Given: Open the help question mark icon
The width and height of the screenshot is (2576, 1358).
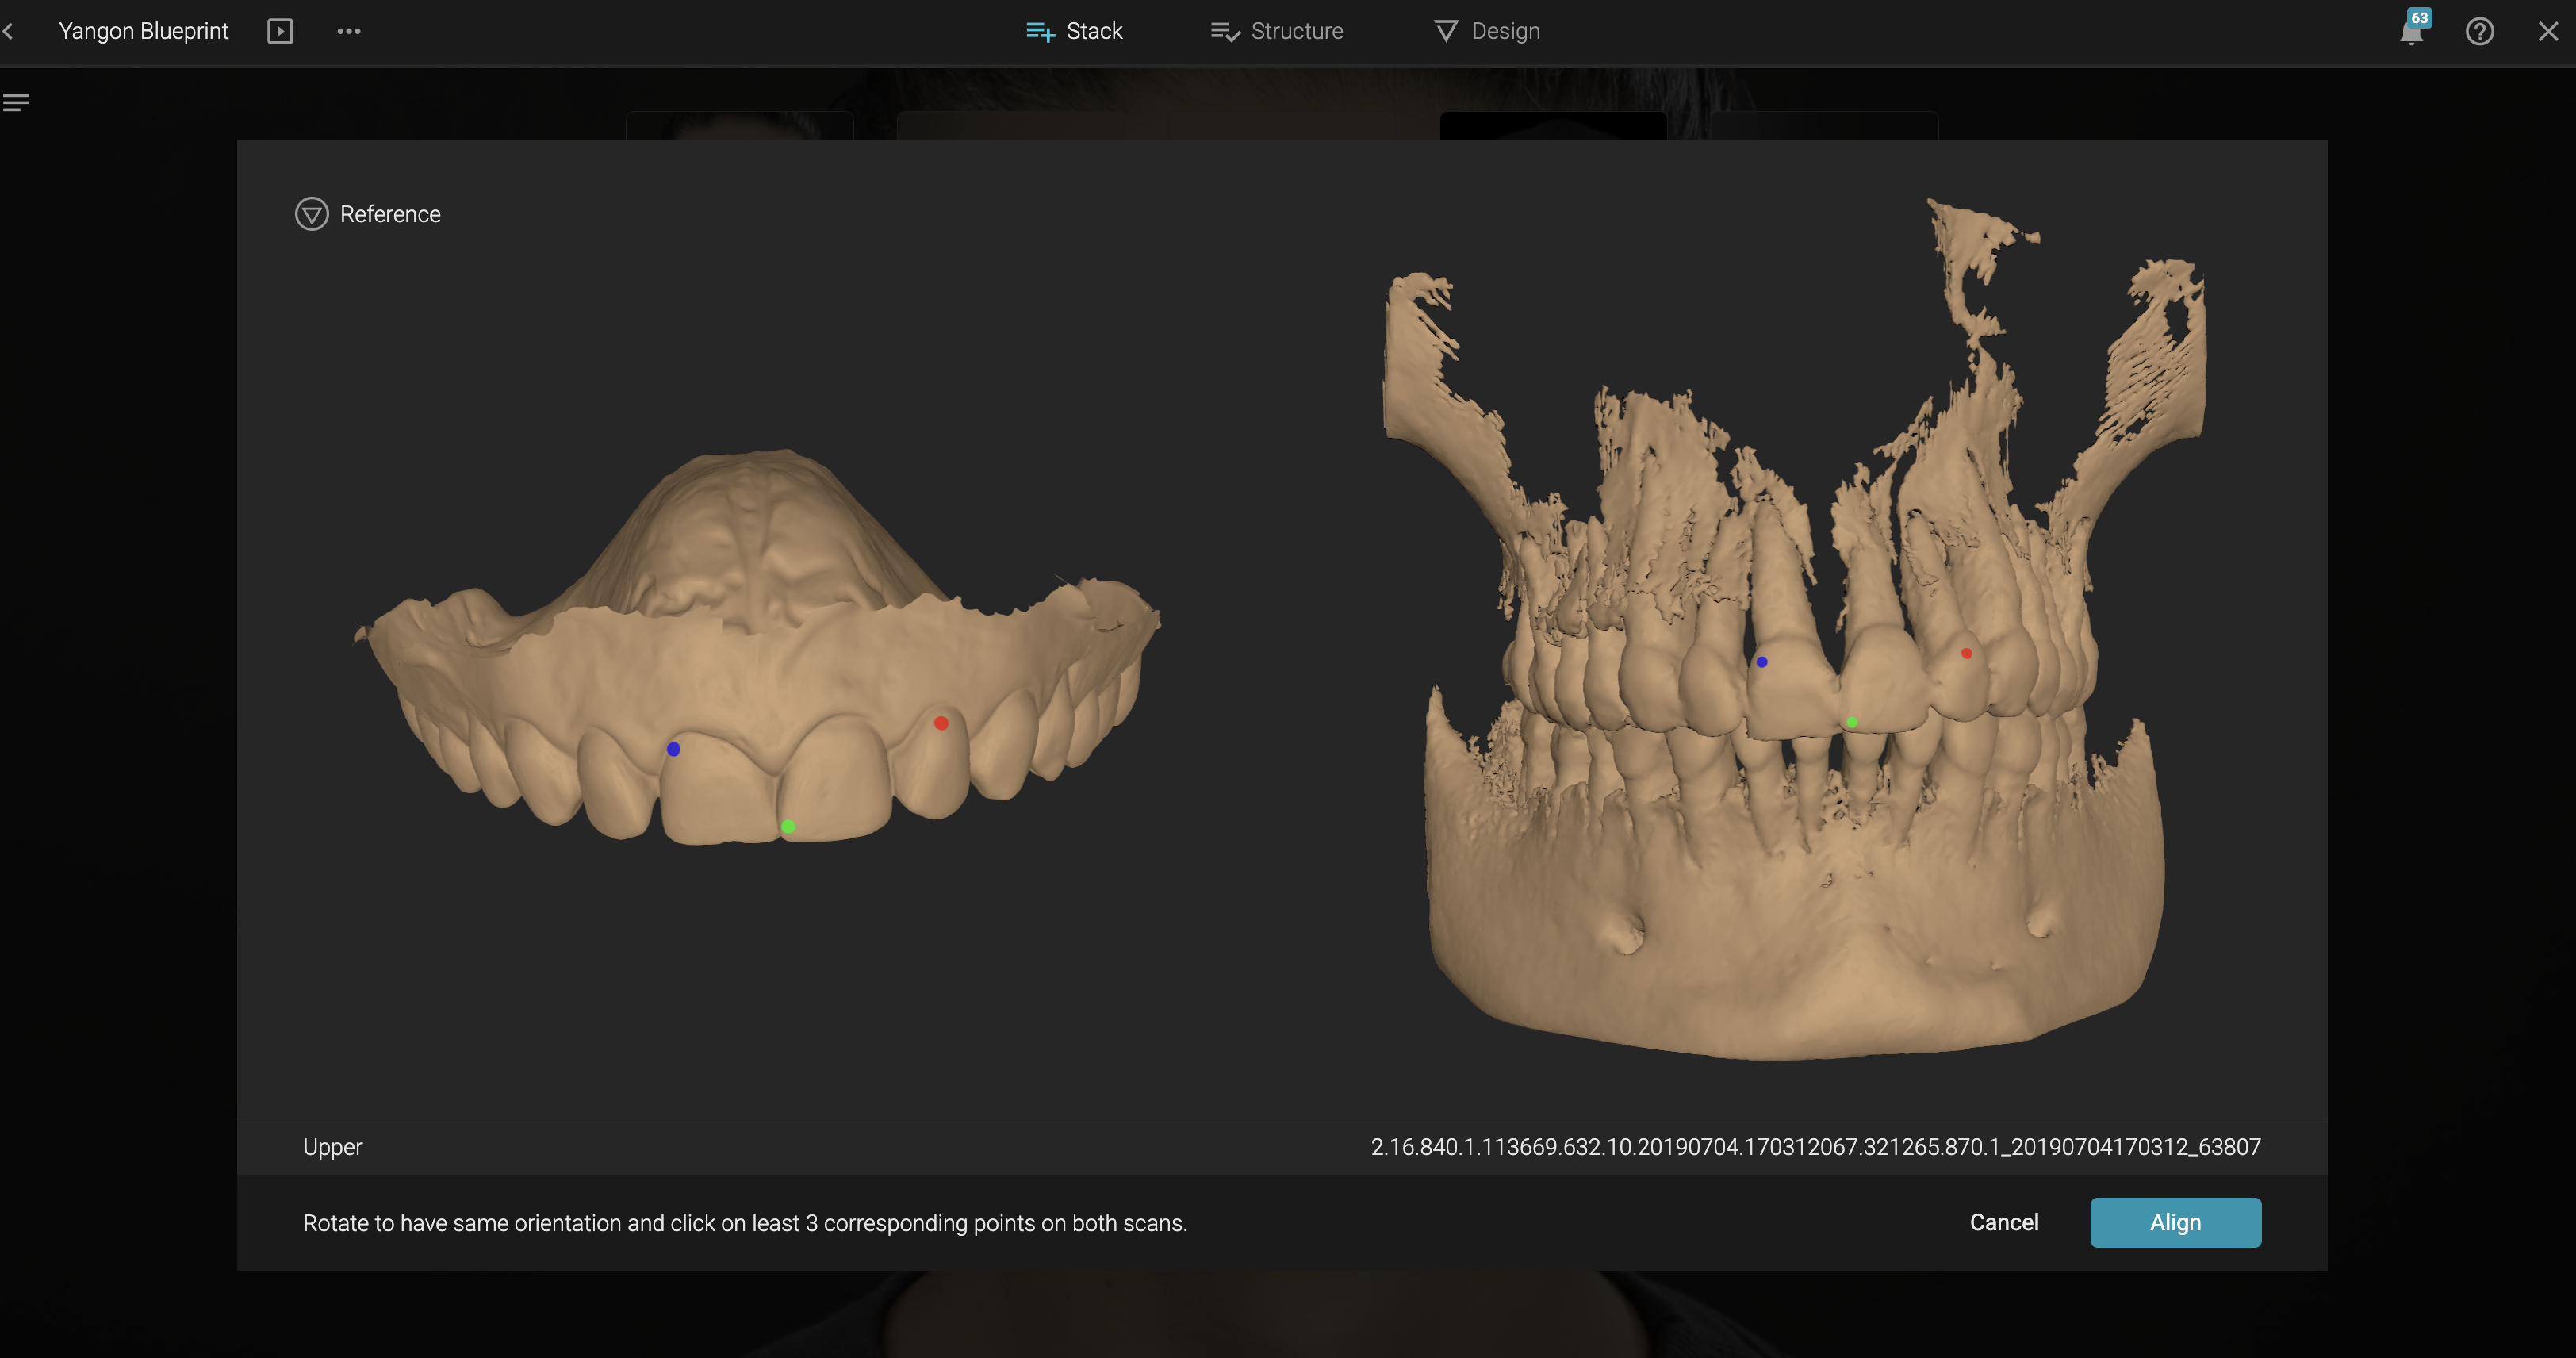Looking at the screenshot, I should point(2479,31).
